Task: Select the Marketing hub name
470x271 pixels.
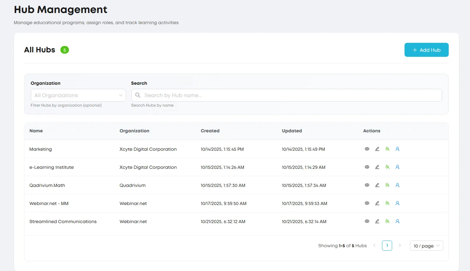Action: click(40, 149)
